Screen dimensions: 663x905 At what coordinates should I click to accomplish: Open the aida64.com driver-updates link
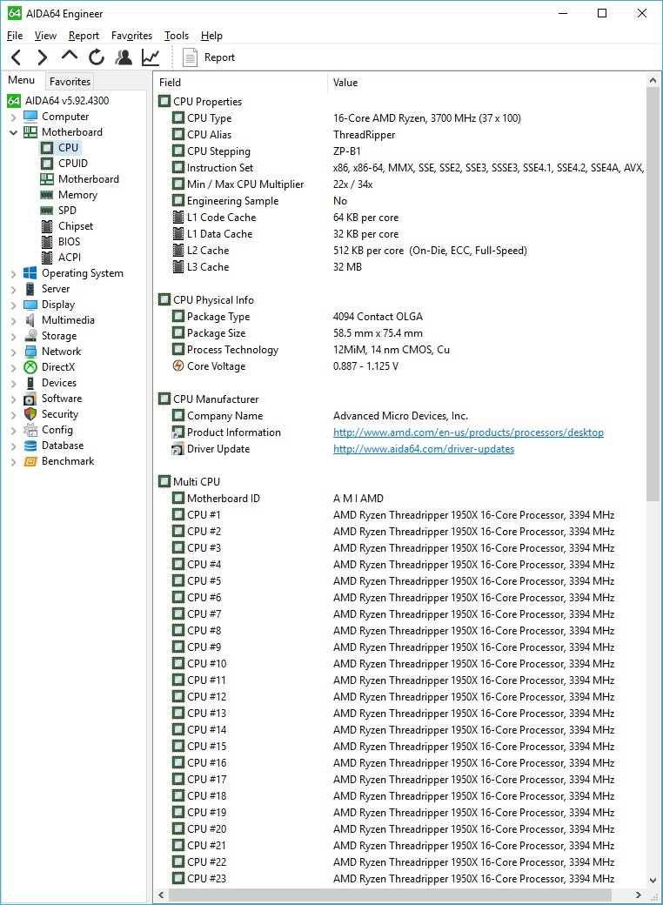point(424,449)
